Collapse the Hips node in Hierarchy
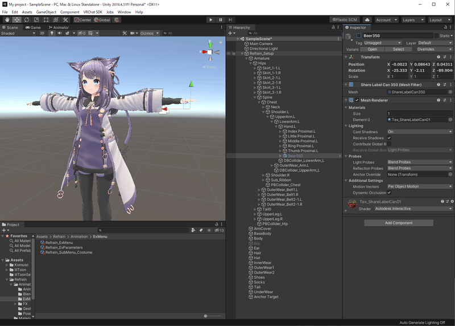Screen dimensions: 455x326 pyautogui.click(x=251, y=63)
